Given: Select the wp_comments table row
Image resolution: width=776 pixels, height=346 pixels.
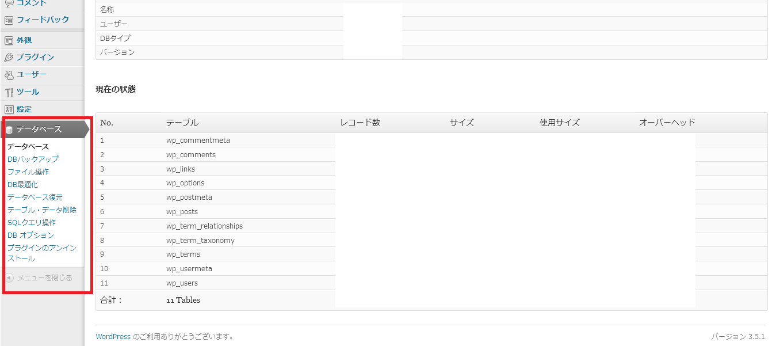Looking at the screenshot, I should click(x=431, y=155).
